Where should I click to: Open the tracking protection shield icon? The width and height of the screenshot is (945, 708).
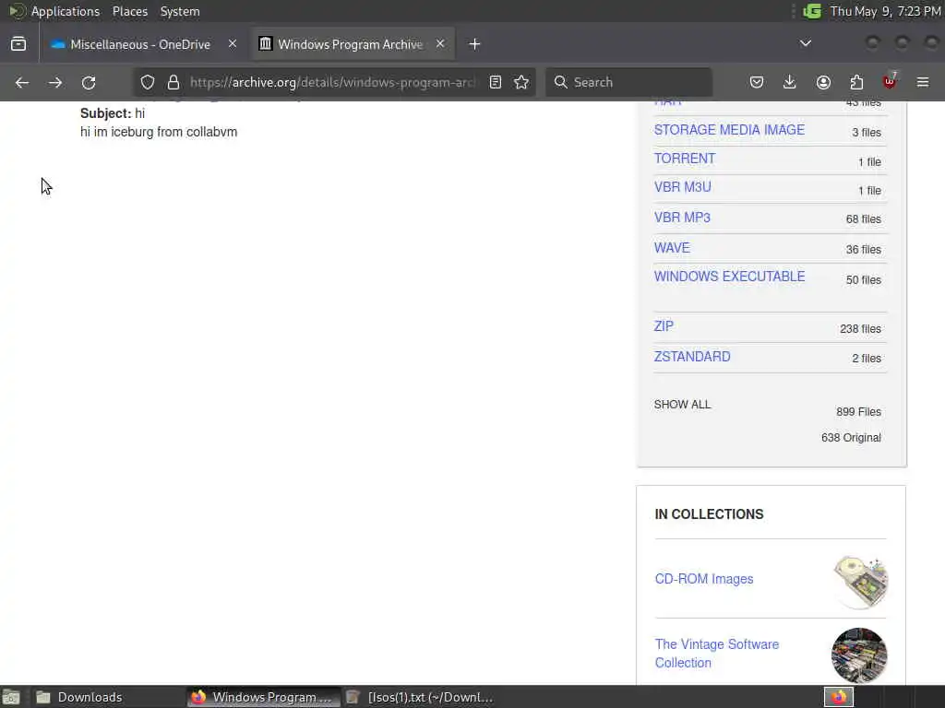[x=148, y=82]
